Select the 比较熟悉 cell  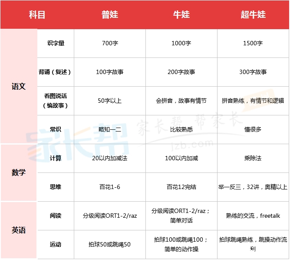click(x=181, y=129)
